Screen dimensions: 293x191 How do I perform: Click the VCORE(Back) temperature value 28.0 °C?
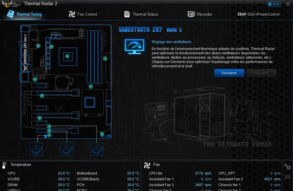coord(133,179)
